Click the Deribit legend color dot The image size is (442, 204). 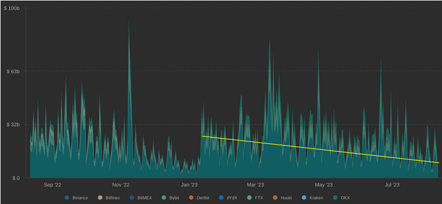tap(191, 198)
